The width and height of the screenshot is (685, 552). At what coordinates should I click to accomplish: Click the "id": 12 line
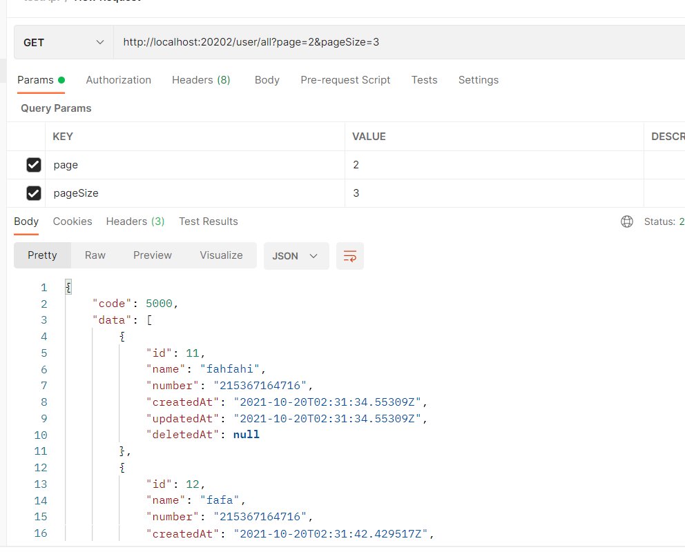coord(175,484)
